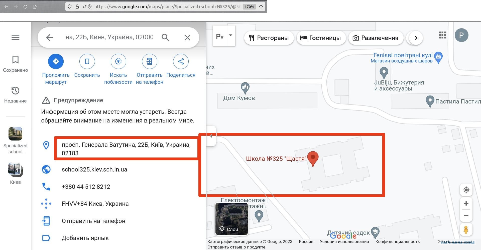The width and height of the screenshot is (481, 250).
Task: Open input language dropdown arrow
Action: 231,35
